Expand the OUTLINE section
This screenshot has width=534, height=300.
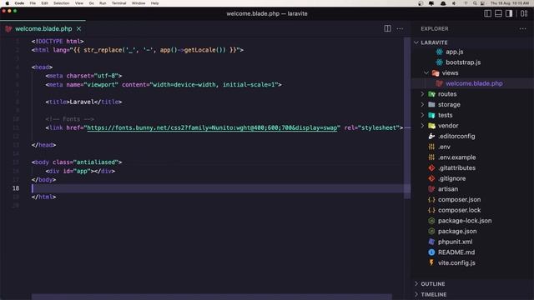[432, 284]
